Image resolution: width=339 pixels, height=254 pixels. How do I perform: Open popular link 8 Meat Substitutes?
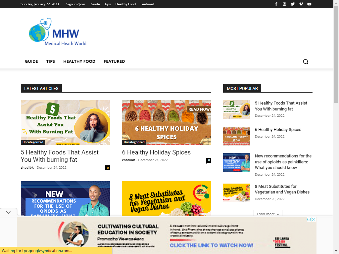(x=282, y=189)
